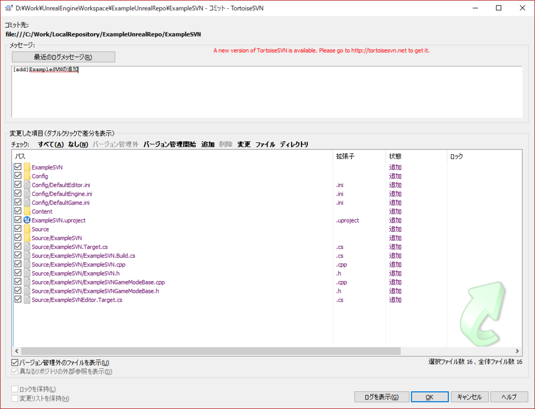
Task: Check files only via ファイル filter
Action: (265, 144)
